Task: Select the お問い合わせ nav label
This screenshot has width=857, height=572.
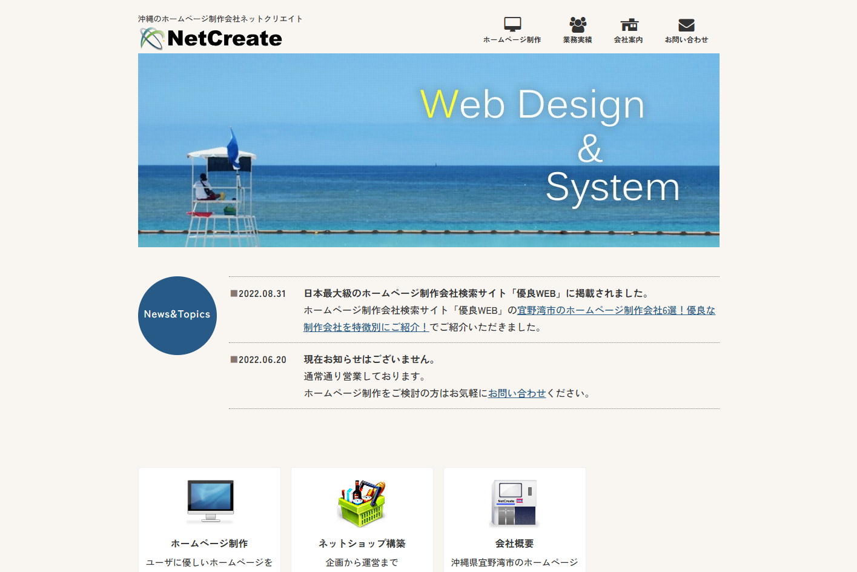Action: 686,40
